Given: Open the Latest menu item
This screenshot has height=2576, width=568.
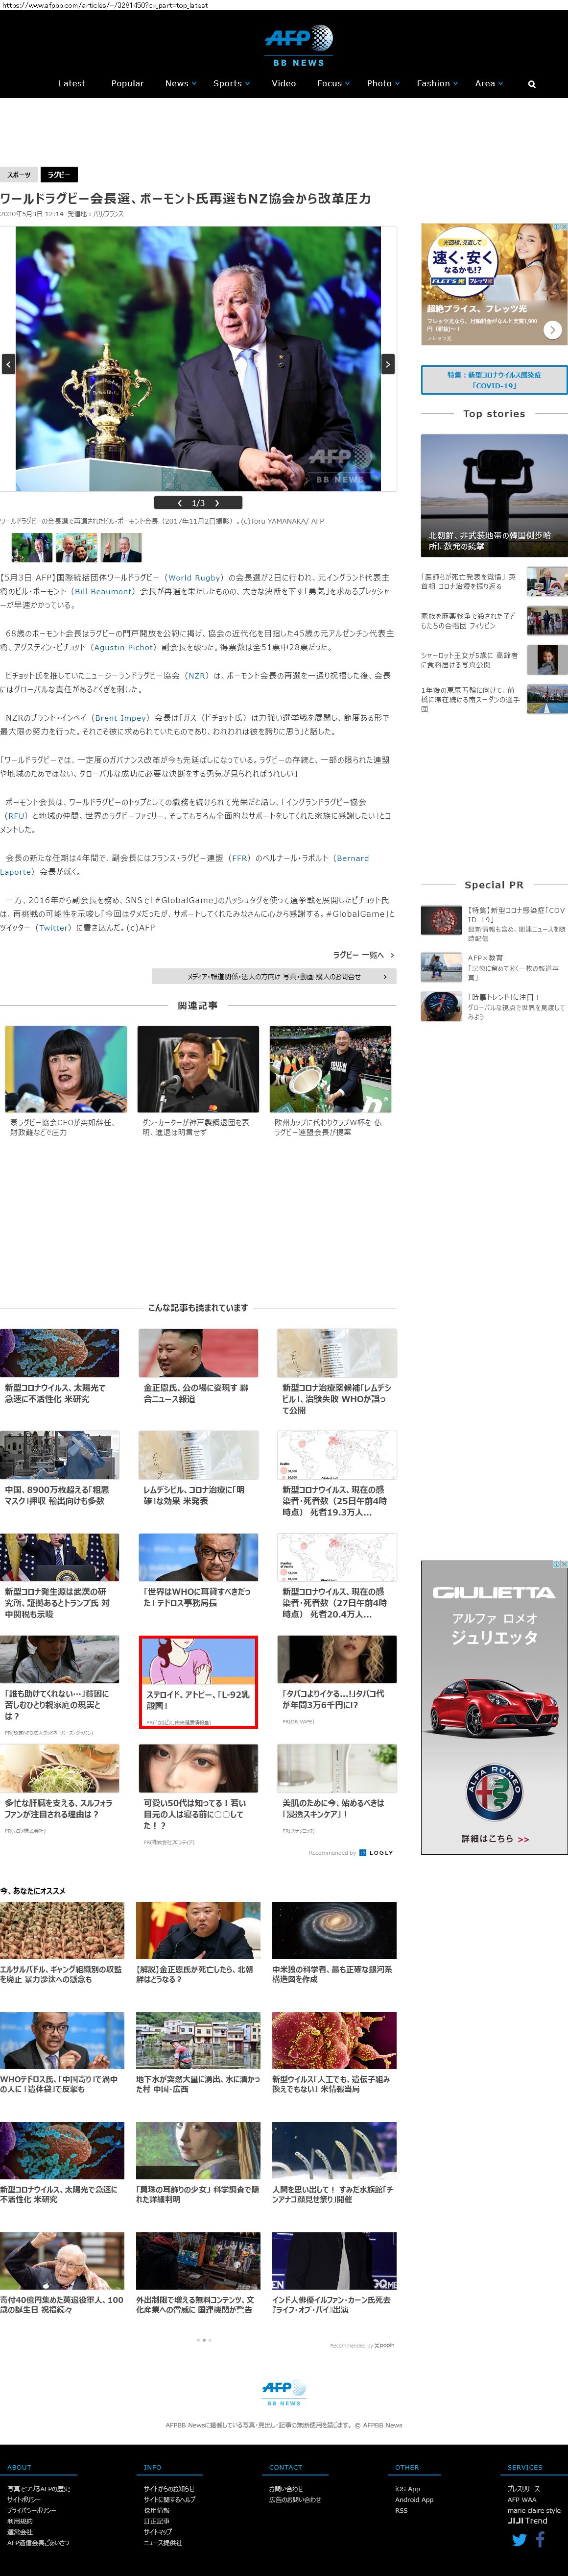Looking at the screenshot, I should point(72,84).
